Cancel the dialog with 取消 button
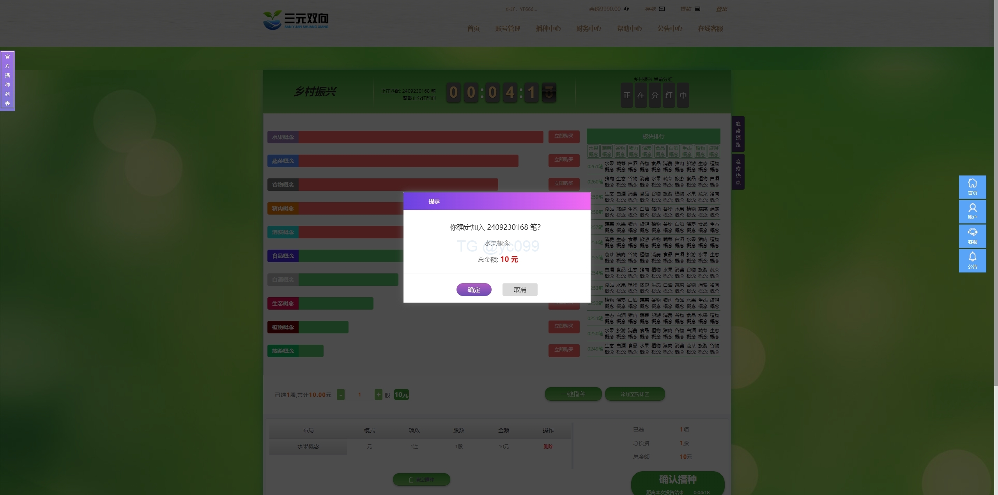998x495 pixels. pos(520,289)
